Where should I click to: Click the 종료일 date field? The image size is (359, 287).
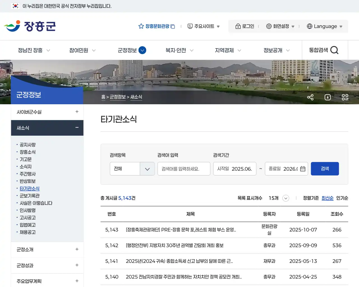[x=286, y=169]
